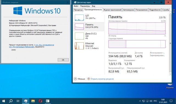Open the Action Center notifications icon

click(x=171, y=101)
